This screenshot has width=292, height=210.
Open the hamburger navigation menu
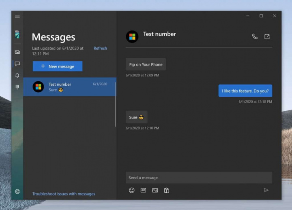tap(17, 17)
